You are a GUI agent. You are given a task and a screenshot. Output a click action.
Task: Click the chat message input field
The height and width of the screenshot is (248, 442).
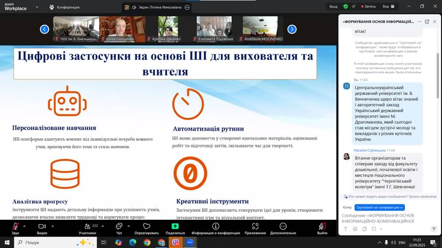pos(385,218)
